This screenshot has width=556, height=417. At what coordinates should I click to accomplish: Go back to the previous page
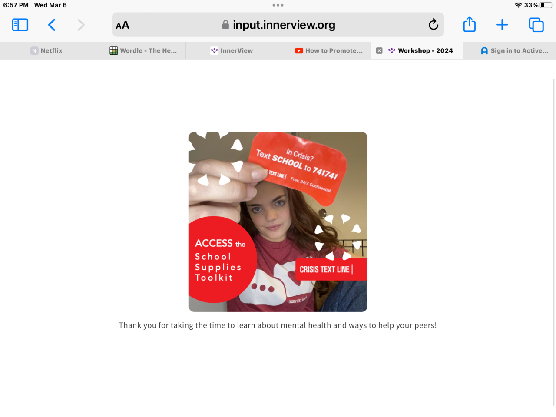click(x=52, y=25)
